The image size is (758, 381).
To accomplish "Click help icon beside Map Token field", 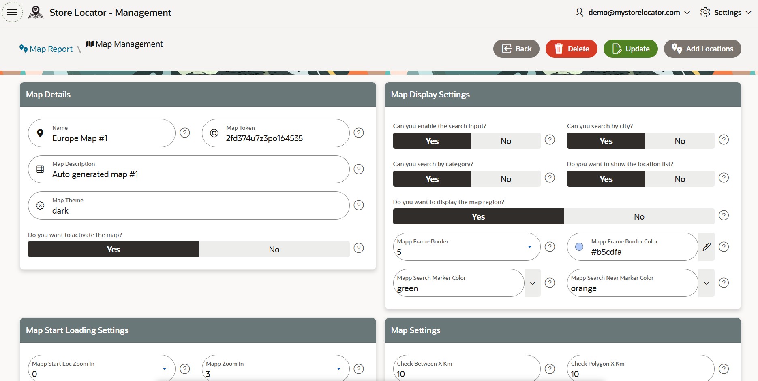I will [359, 133].
